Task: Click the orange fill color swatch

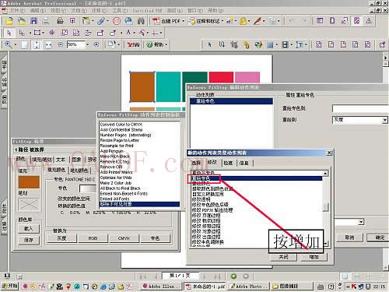Action: pos(29,181)
